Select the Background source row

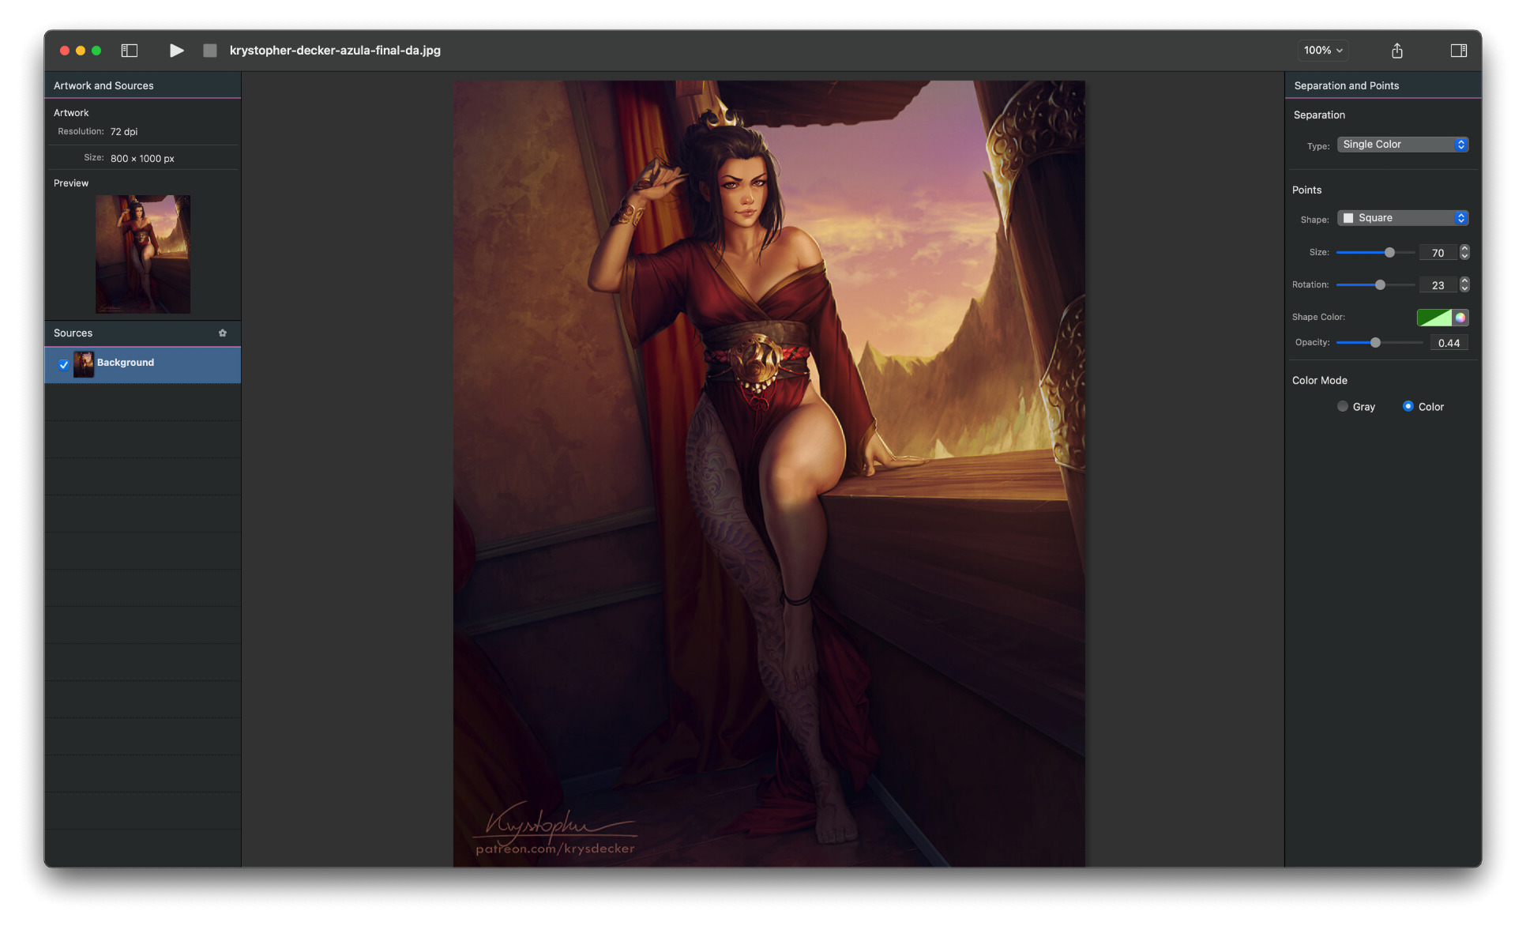click(143, 365)
